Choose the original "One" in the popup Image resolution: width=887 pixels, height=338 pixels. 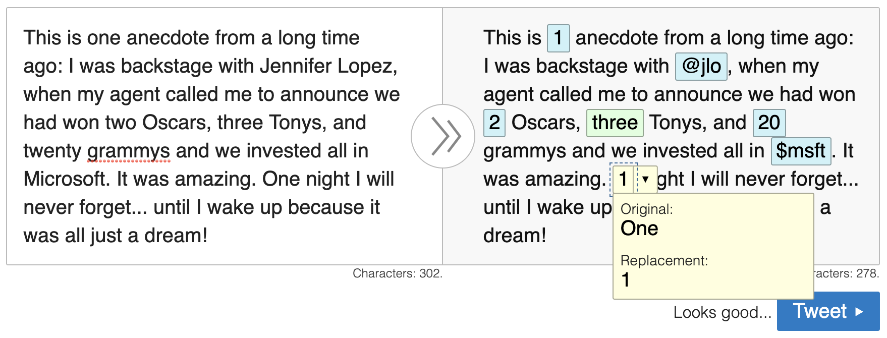coord(639,229)
